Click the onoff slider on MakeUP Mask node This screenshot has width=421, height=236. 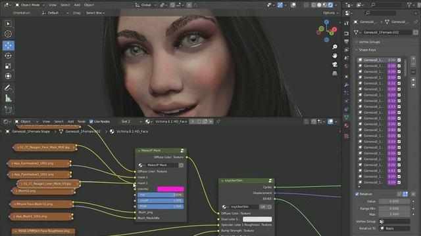pos(161,201)
